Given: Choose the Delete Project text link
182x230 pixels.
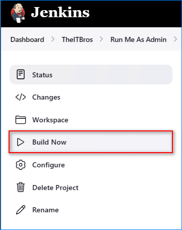Looking at the screenshot, I should coord(55,188).
